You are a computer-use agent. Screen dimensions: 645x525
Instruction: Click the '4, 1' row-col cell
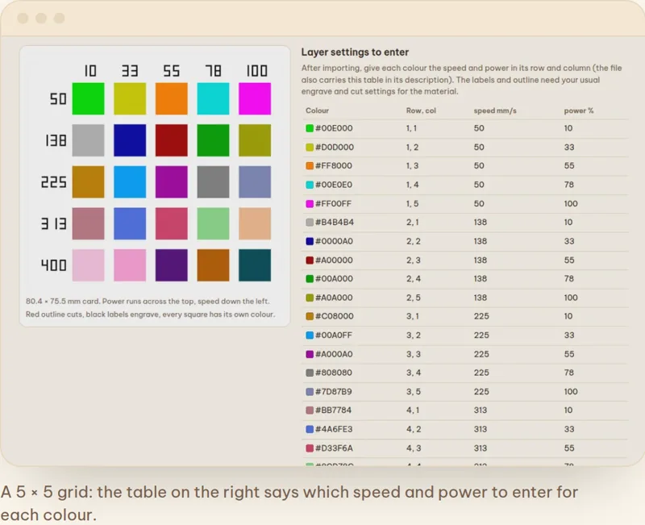point(413,410)
